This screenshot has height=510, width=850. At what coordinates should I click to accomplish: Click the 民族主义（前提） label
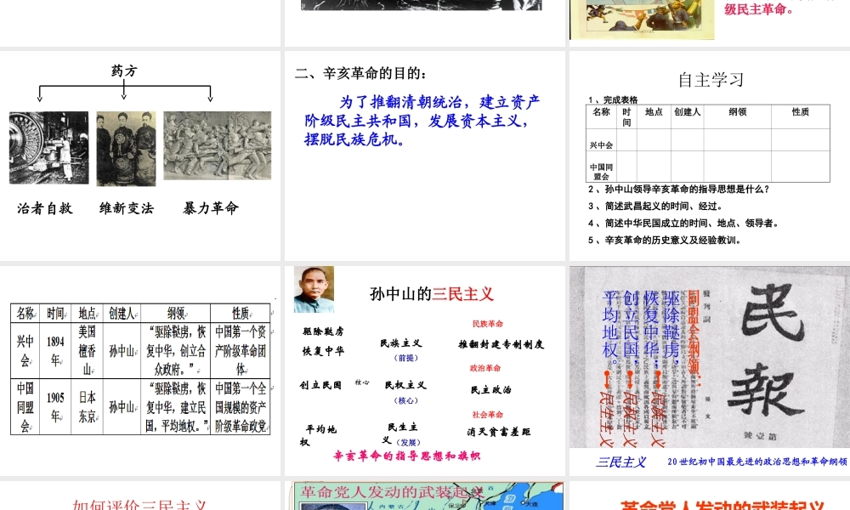(402, 349)
